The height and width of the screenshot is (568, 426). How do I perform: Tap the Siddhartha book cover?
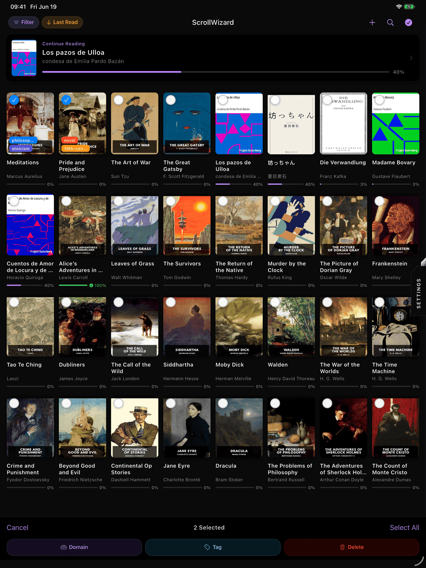187,327
